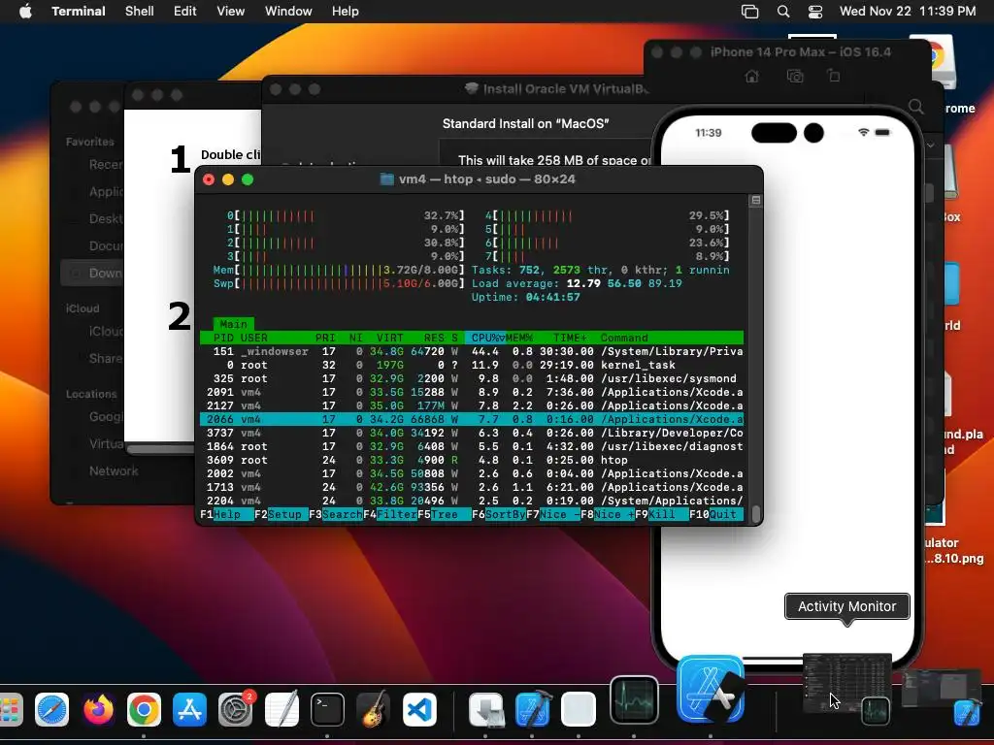Click the Swp usage meter in htop
Image resolution: width=994 pixels, height=745 pixels.
339,283
